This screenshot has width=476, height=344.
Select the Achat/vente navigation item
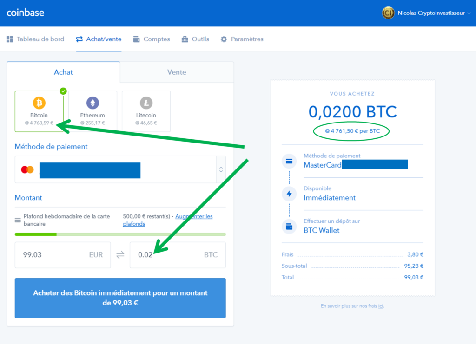click(x=99, y=39)
